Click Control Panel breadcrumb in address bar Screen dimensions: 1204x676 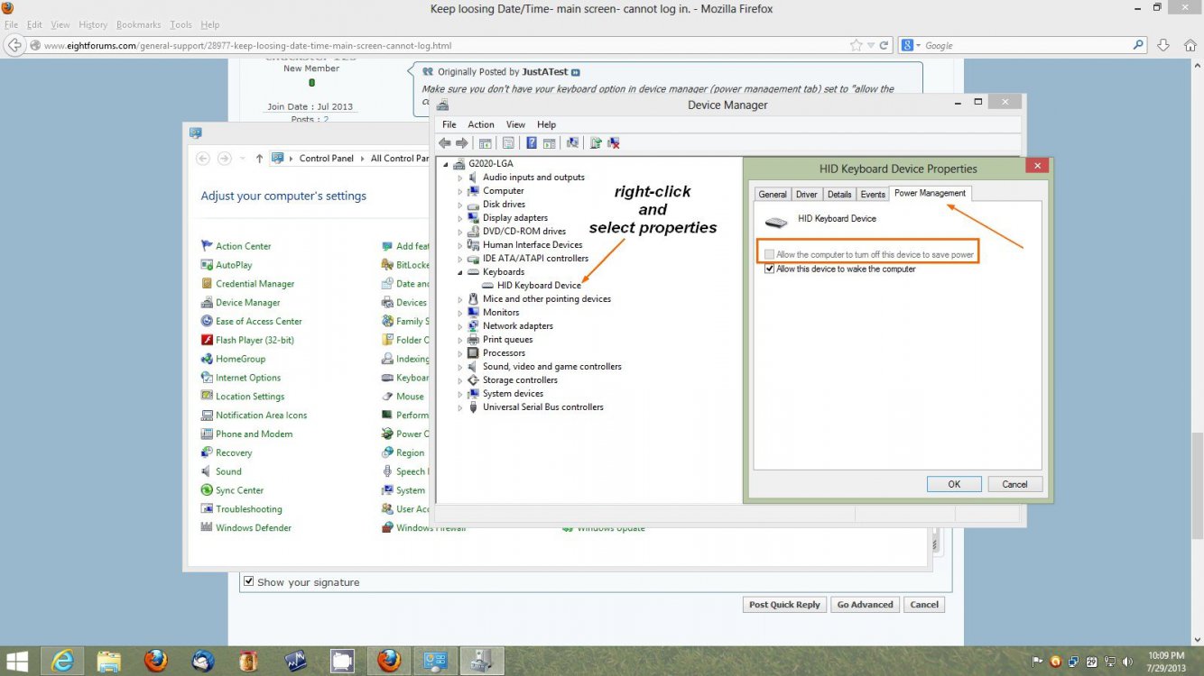[x=326, y=159]
